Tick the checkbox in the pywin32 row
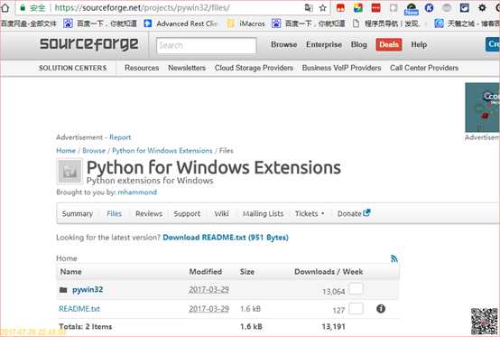The width and height of the screenshot is (500, 337). pyautogui.click(x=356, y=289)
